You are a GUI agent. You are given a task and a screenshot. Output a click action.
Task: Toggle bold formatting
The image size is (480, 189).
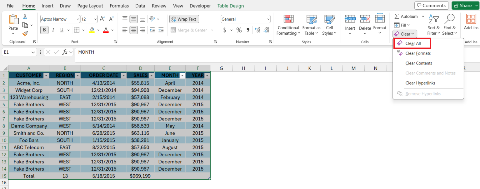pyautogui.click(x=44, y=30)
